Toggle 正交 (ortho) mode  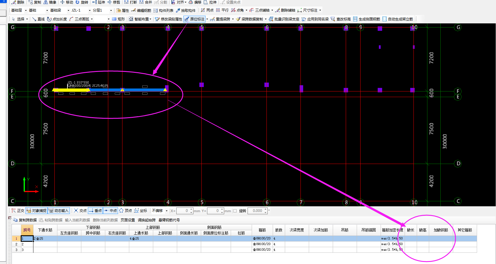(18, 211)
